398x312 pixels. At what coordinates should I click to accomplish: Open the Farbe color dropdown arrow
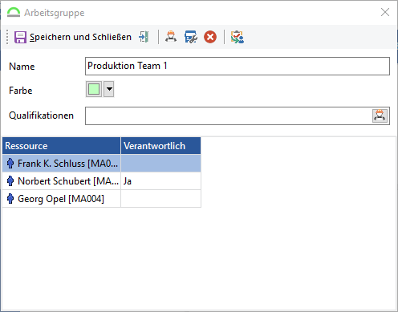pos(109,89)
